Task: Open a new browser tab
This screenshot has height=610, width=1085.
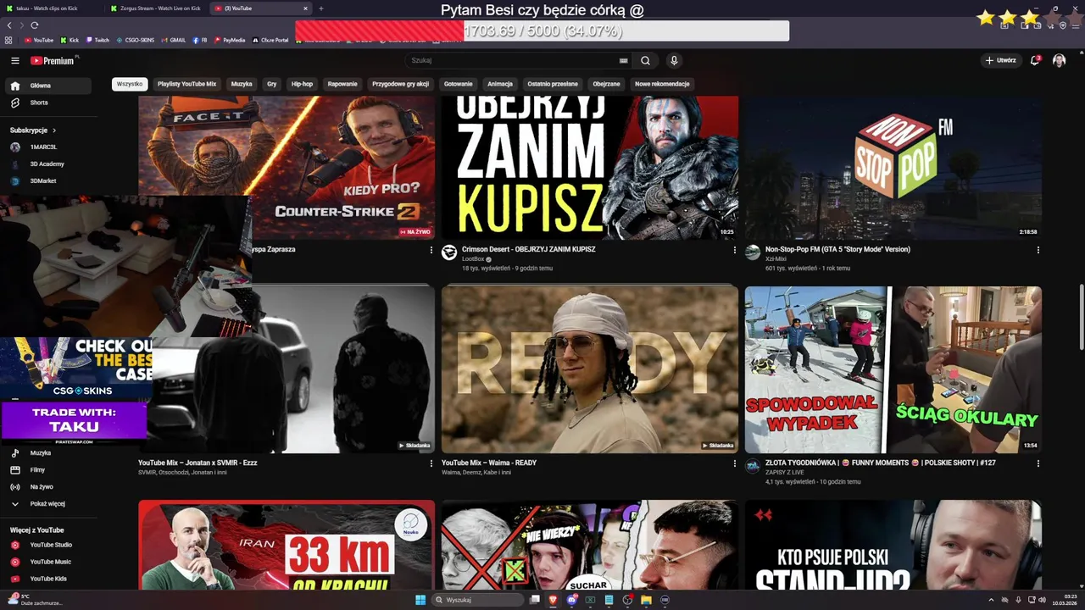Action: 320,8
